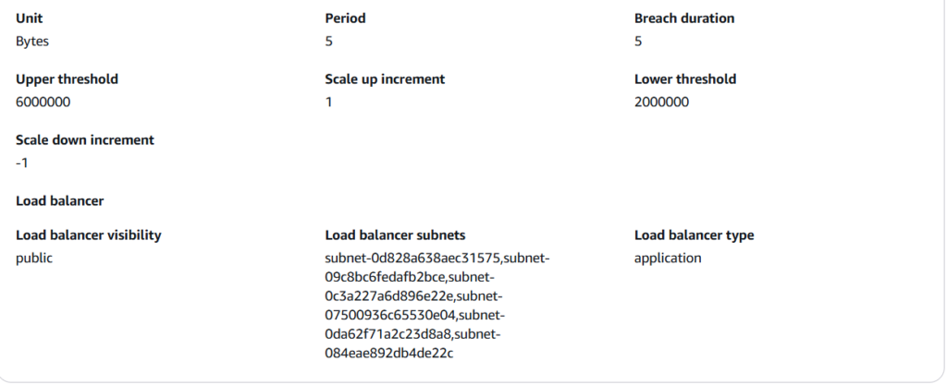This screenshot has height=385, width=947.
Task: Select the value 5 under Breach duration
Action: [x=638, y=41]
